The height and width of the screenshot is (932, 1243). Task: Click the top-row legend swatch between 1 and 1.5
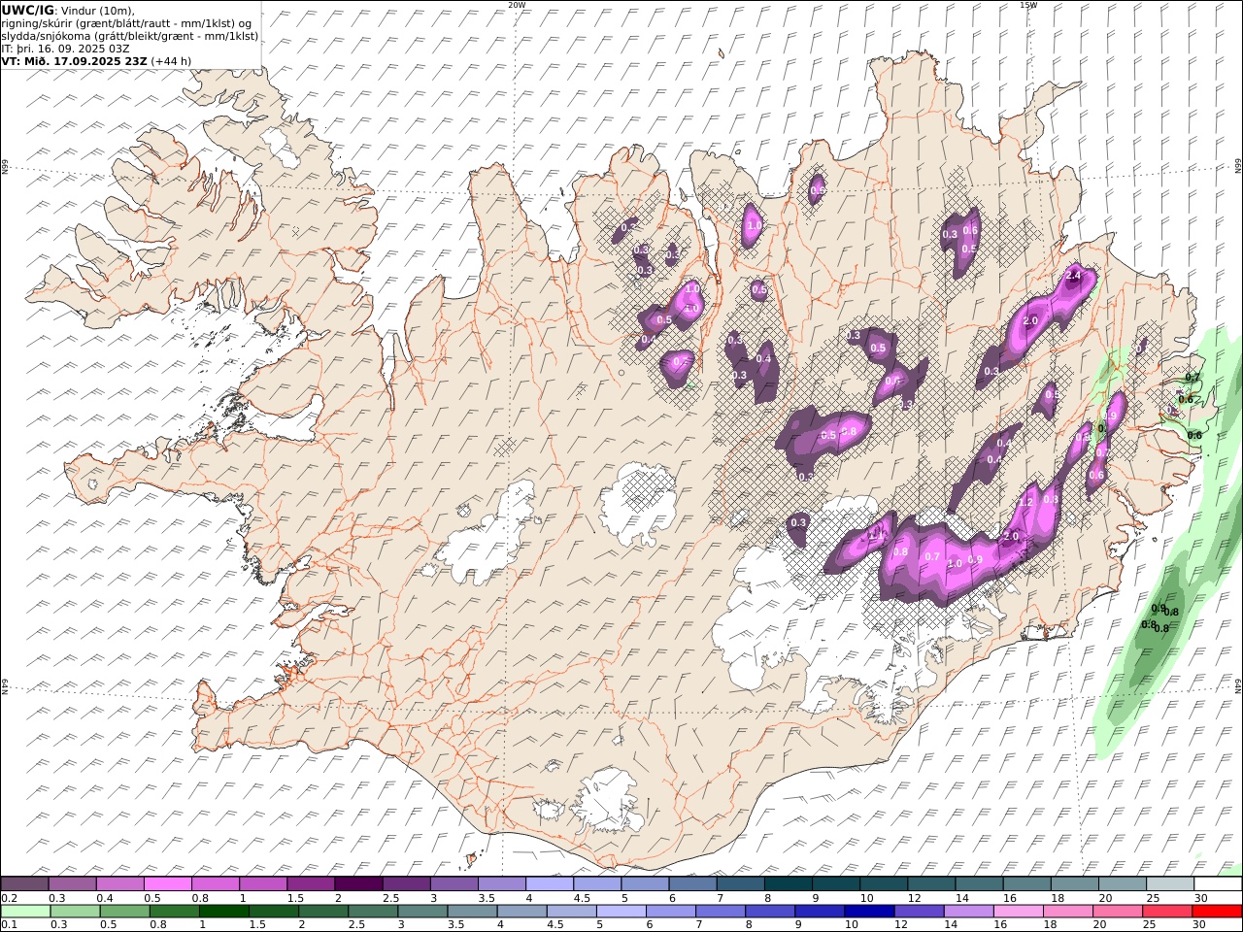tap(263, 884)
